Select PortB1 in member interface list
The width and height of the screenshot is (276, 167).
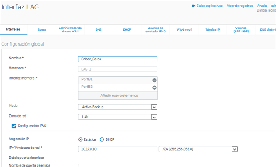[115, 80]
